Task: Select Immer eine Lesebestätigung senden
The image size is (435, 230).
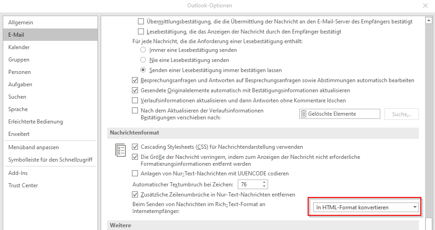Action: [143, 50]
